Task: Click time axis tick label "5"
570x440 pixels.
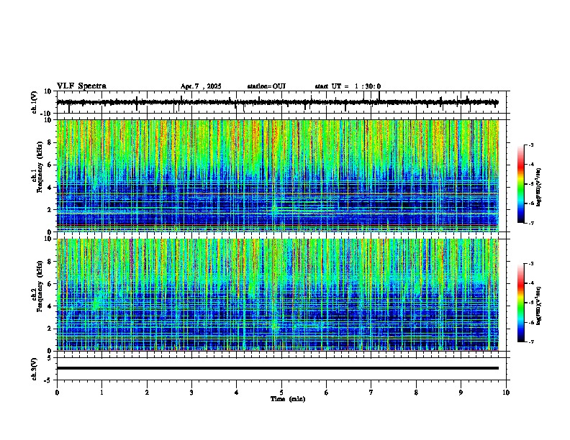Action: click(x=281, y=393)
